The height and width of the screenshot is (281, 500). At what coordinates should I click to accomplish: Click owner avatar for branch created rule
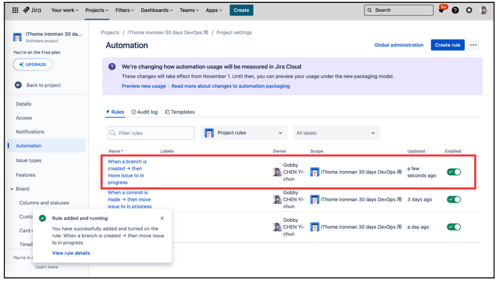[277, 172]
